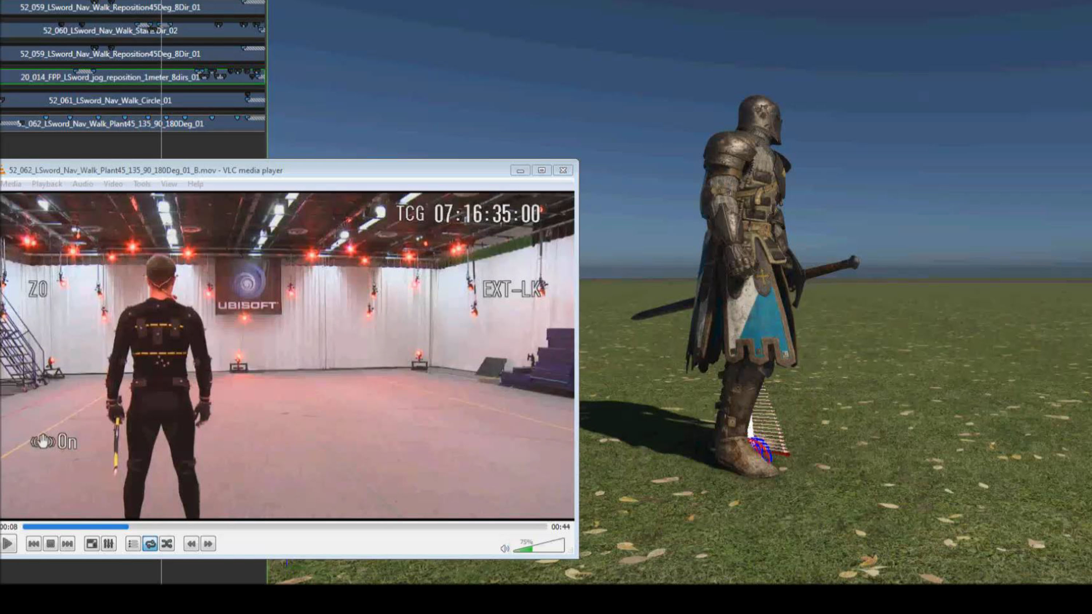The image size is (1092, 614).
Task: Stop VLC playback
Action: 51,544
